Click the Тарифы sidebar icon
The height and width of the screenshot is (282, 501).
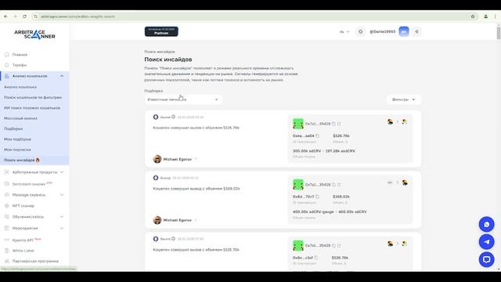(7, 65)
